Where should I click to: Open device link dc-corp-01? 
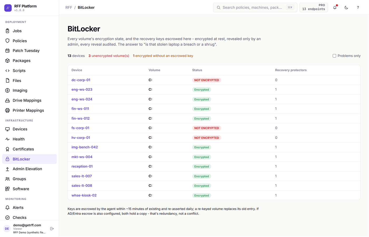point(81,80)
